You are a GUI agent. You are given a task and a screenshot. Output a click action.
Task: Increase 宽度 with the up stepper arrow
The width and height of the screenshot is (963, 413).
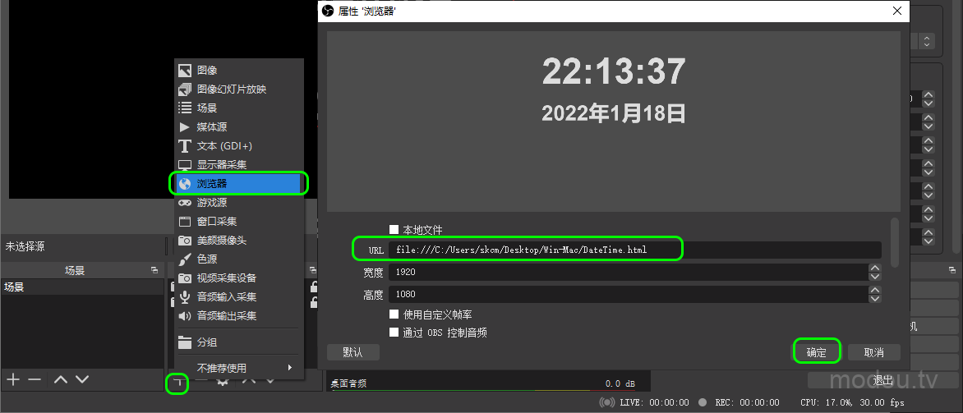pyautogui.click(x=874, y=268)
